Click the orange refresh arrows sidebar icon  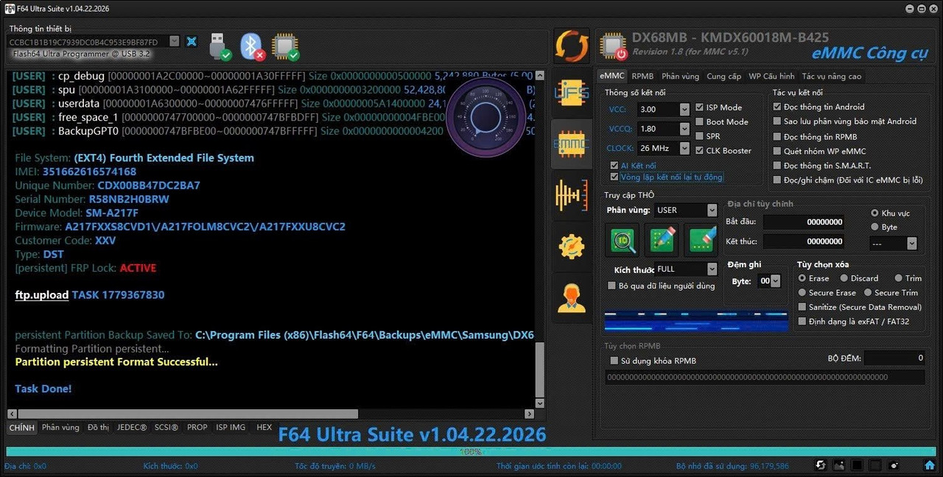[572, 46]
